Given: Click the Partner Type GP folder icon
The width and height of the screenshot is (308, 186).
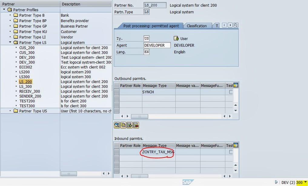Looking at the screenshot, I should pos(16,26).
